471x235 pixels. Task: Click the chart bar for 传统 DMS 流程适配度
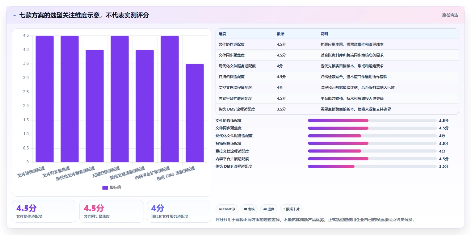[x=195, y=113]
